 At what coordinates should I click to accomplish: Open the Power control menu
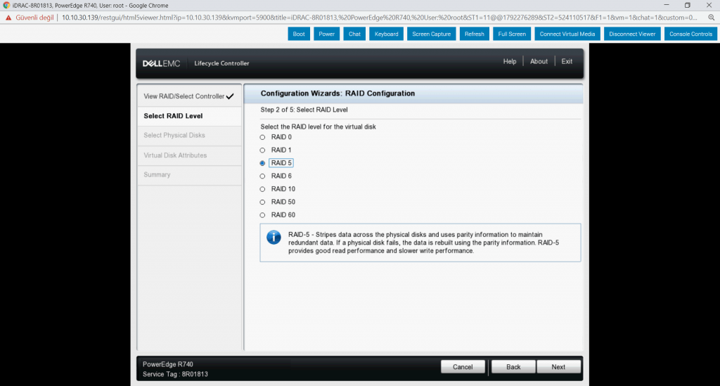pos(326,34)
